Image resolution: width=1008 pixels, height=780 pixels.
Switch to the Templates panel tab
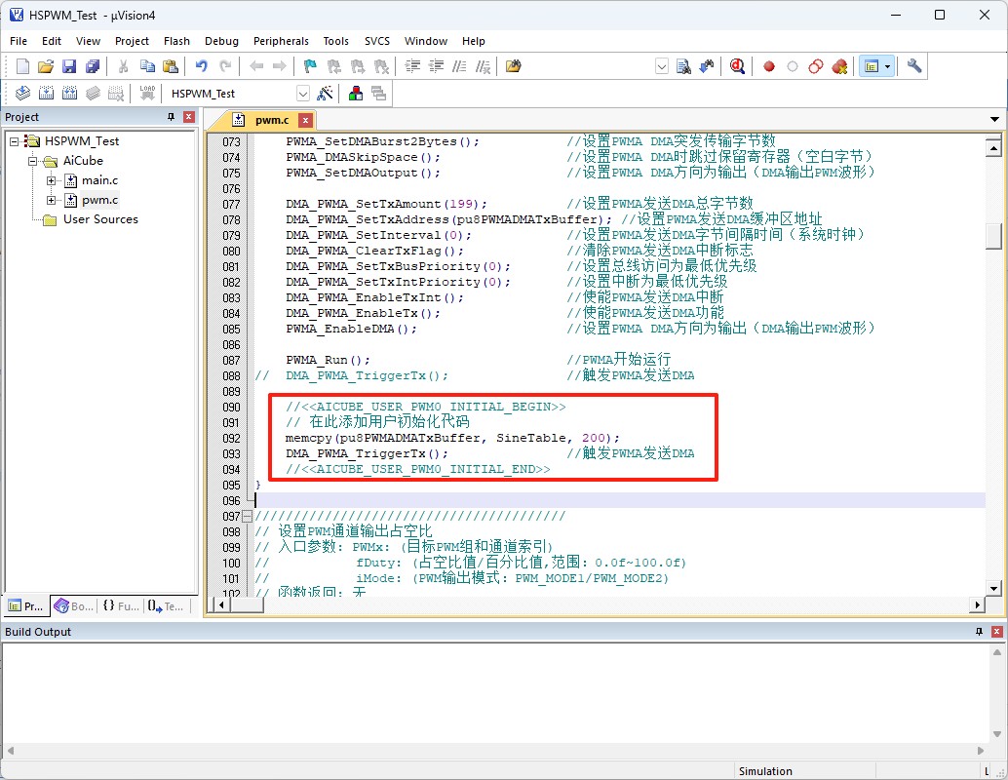(165, 605)
